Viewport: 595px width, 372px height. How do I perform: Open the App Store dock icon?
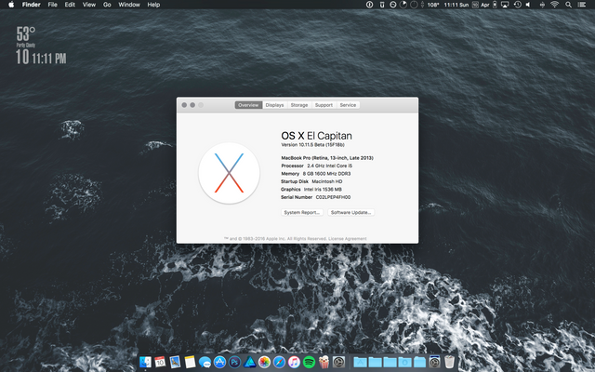click(x=219, y=361)
